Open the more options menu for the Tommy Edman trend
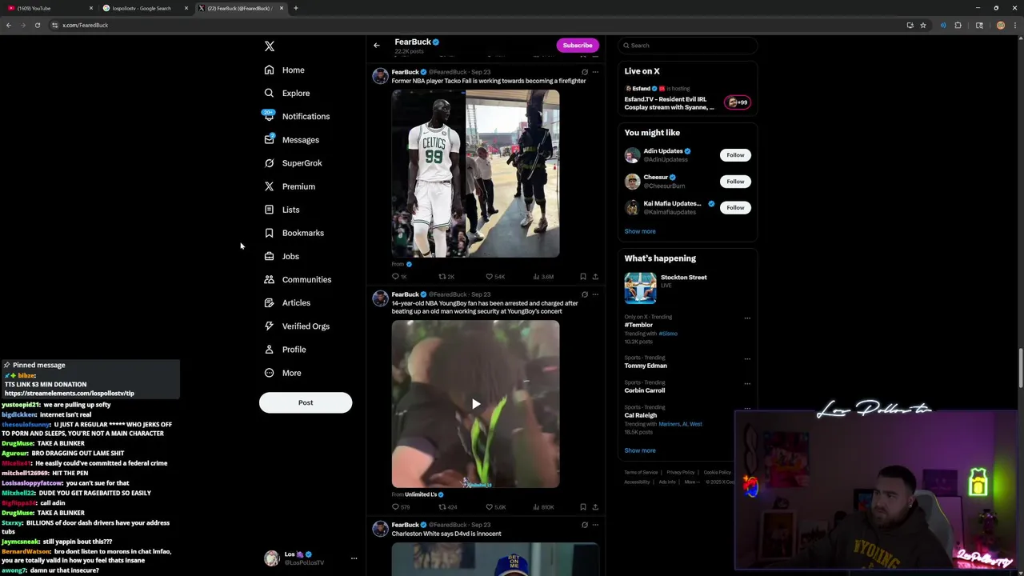1024x576 pixels. point(747,359)
